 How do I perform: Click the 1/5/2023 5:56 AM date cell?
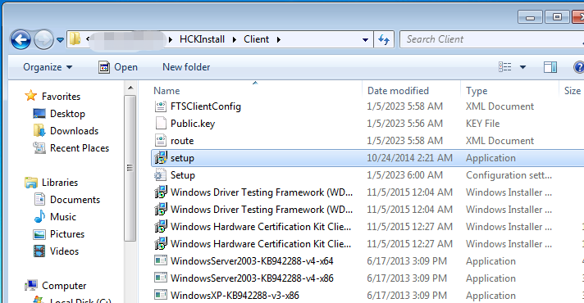[x=405, y=124]
